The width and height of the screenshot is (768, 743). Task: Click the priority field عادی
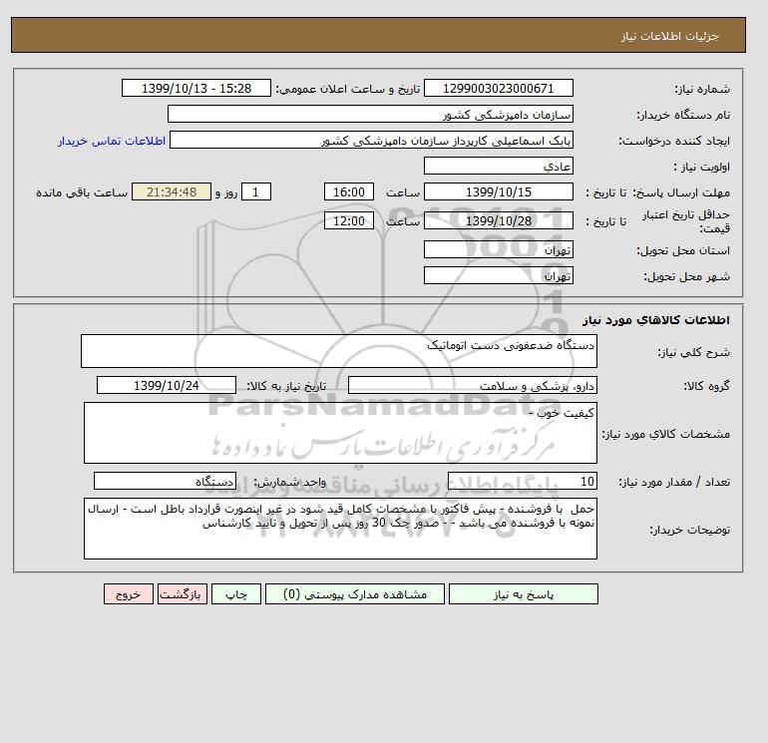coord(498,166)
